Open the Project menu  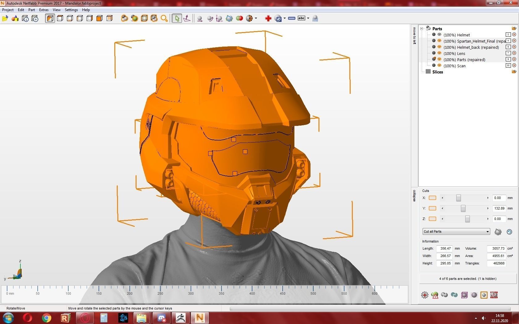click(x=8, y=10)
